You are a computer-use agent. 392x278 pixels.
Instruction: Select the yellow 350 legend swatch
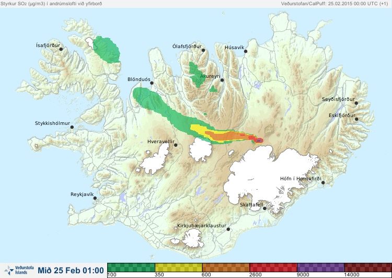[179, 268]
